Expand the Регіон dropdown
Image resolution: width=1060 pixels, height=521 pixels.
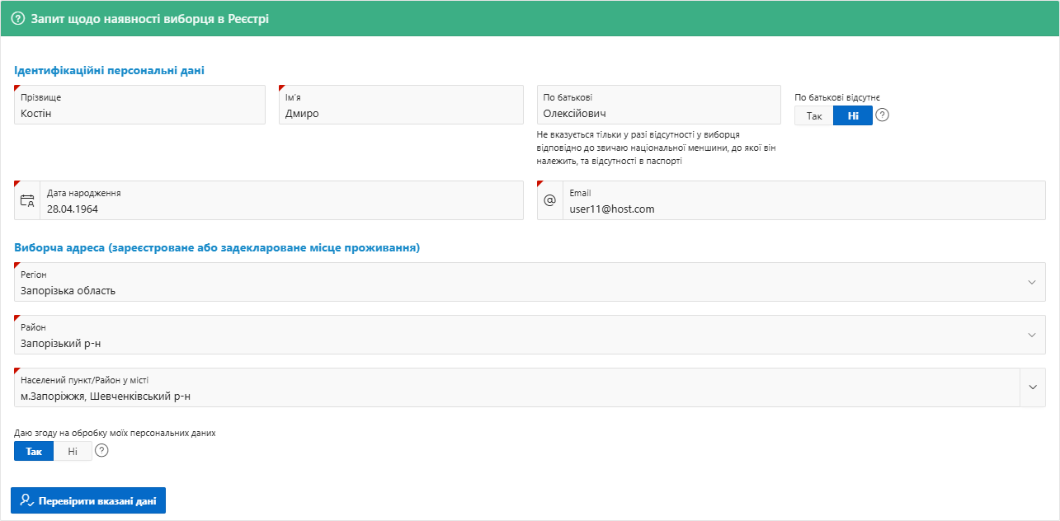pyautogui.click(x=1031, y=282)
